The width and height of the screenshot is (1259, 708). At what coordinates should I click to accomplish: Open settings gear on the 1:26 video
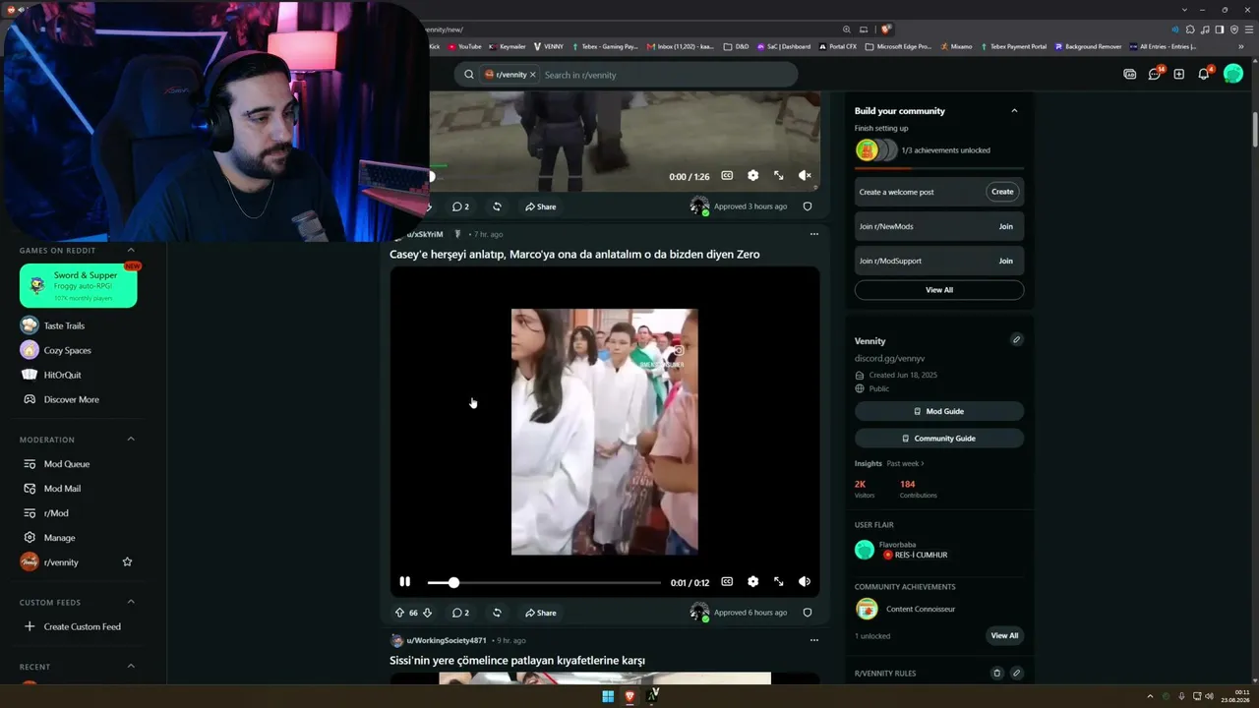753,176
